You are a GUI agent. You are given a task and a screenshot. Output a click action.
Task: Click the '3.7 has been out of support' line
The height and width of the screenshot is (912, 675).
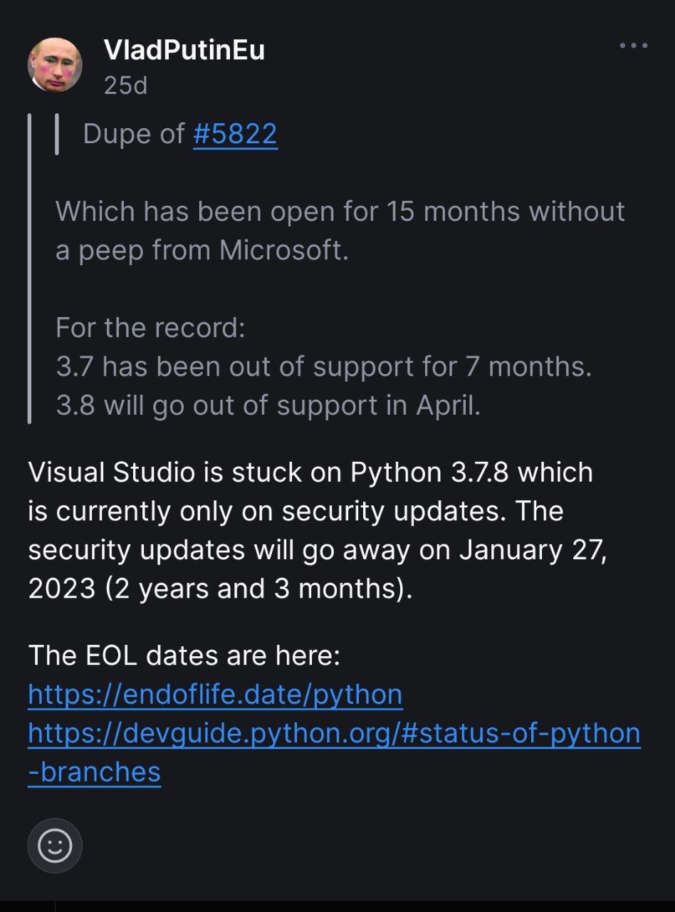click(324, 366)
